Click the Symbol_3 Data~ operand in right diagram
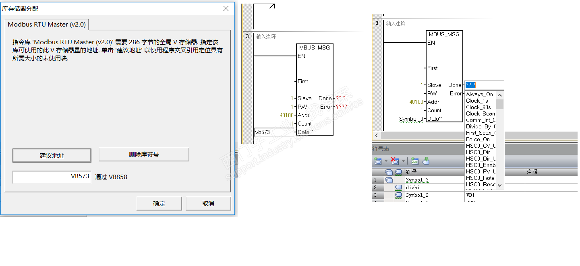Viewport: 580px width, 266px height. (411, 119)
